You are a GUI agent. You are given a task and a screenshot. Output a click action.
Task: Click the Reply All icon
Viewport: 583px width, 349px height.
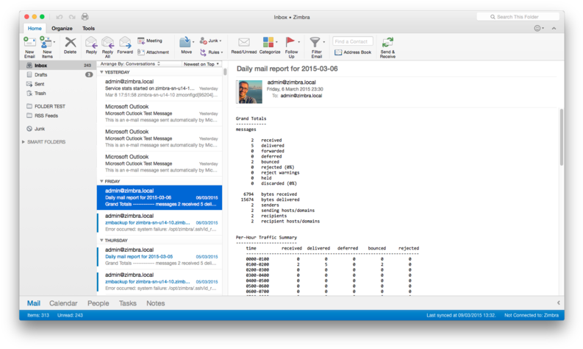coord(107,43)
